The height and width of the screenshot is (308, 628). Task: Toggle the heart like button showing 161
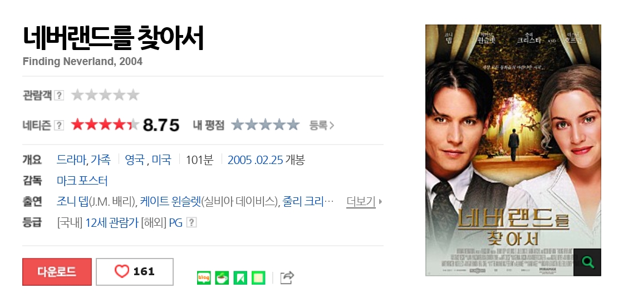[135, 272]
